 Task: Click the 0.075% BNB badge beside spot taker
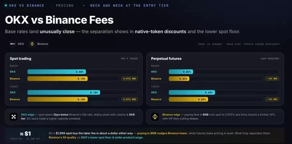[x=130, y=99]
